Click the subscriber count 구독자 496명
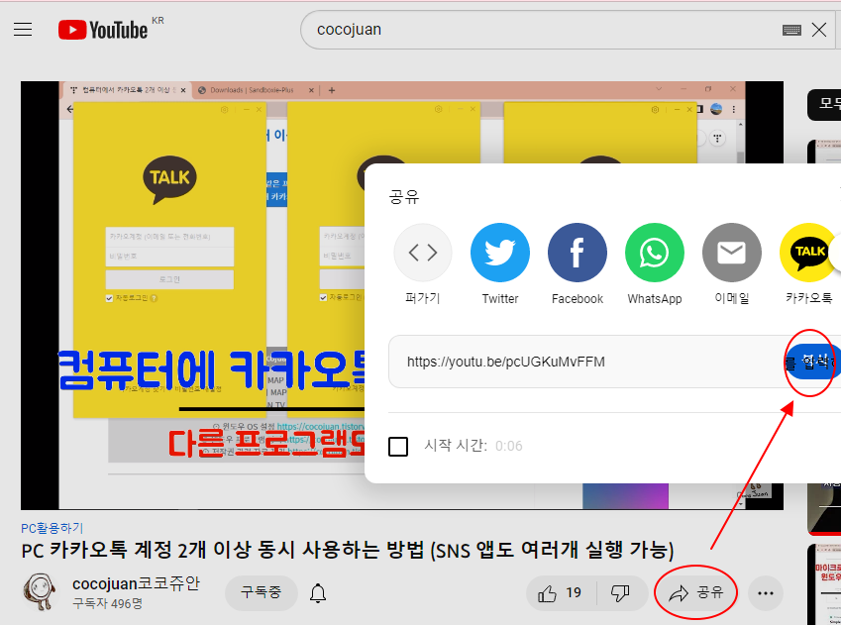Image resolution: width=841 pixels, height=625 pixels. click(107, 603)
